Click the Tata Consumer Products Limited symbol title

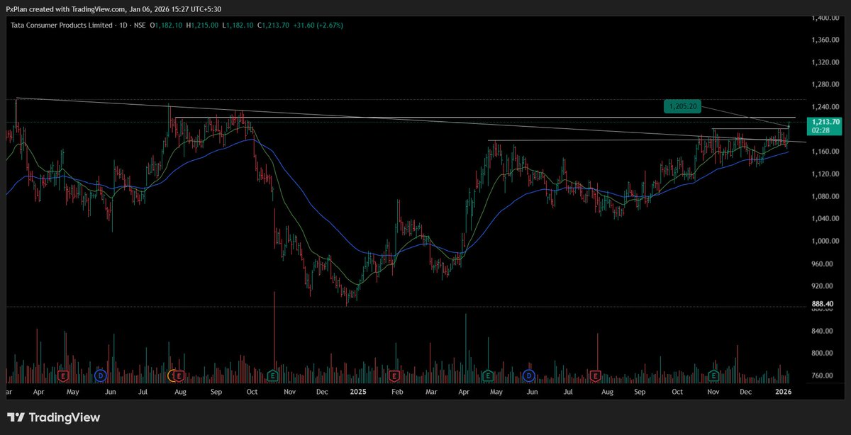[62, 25]
